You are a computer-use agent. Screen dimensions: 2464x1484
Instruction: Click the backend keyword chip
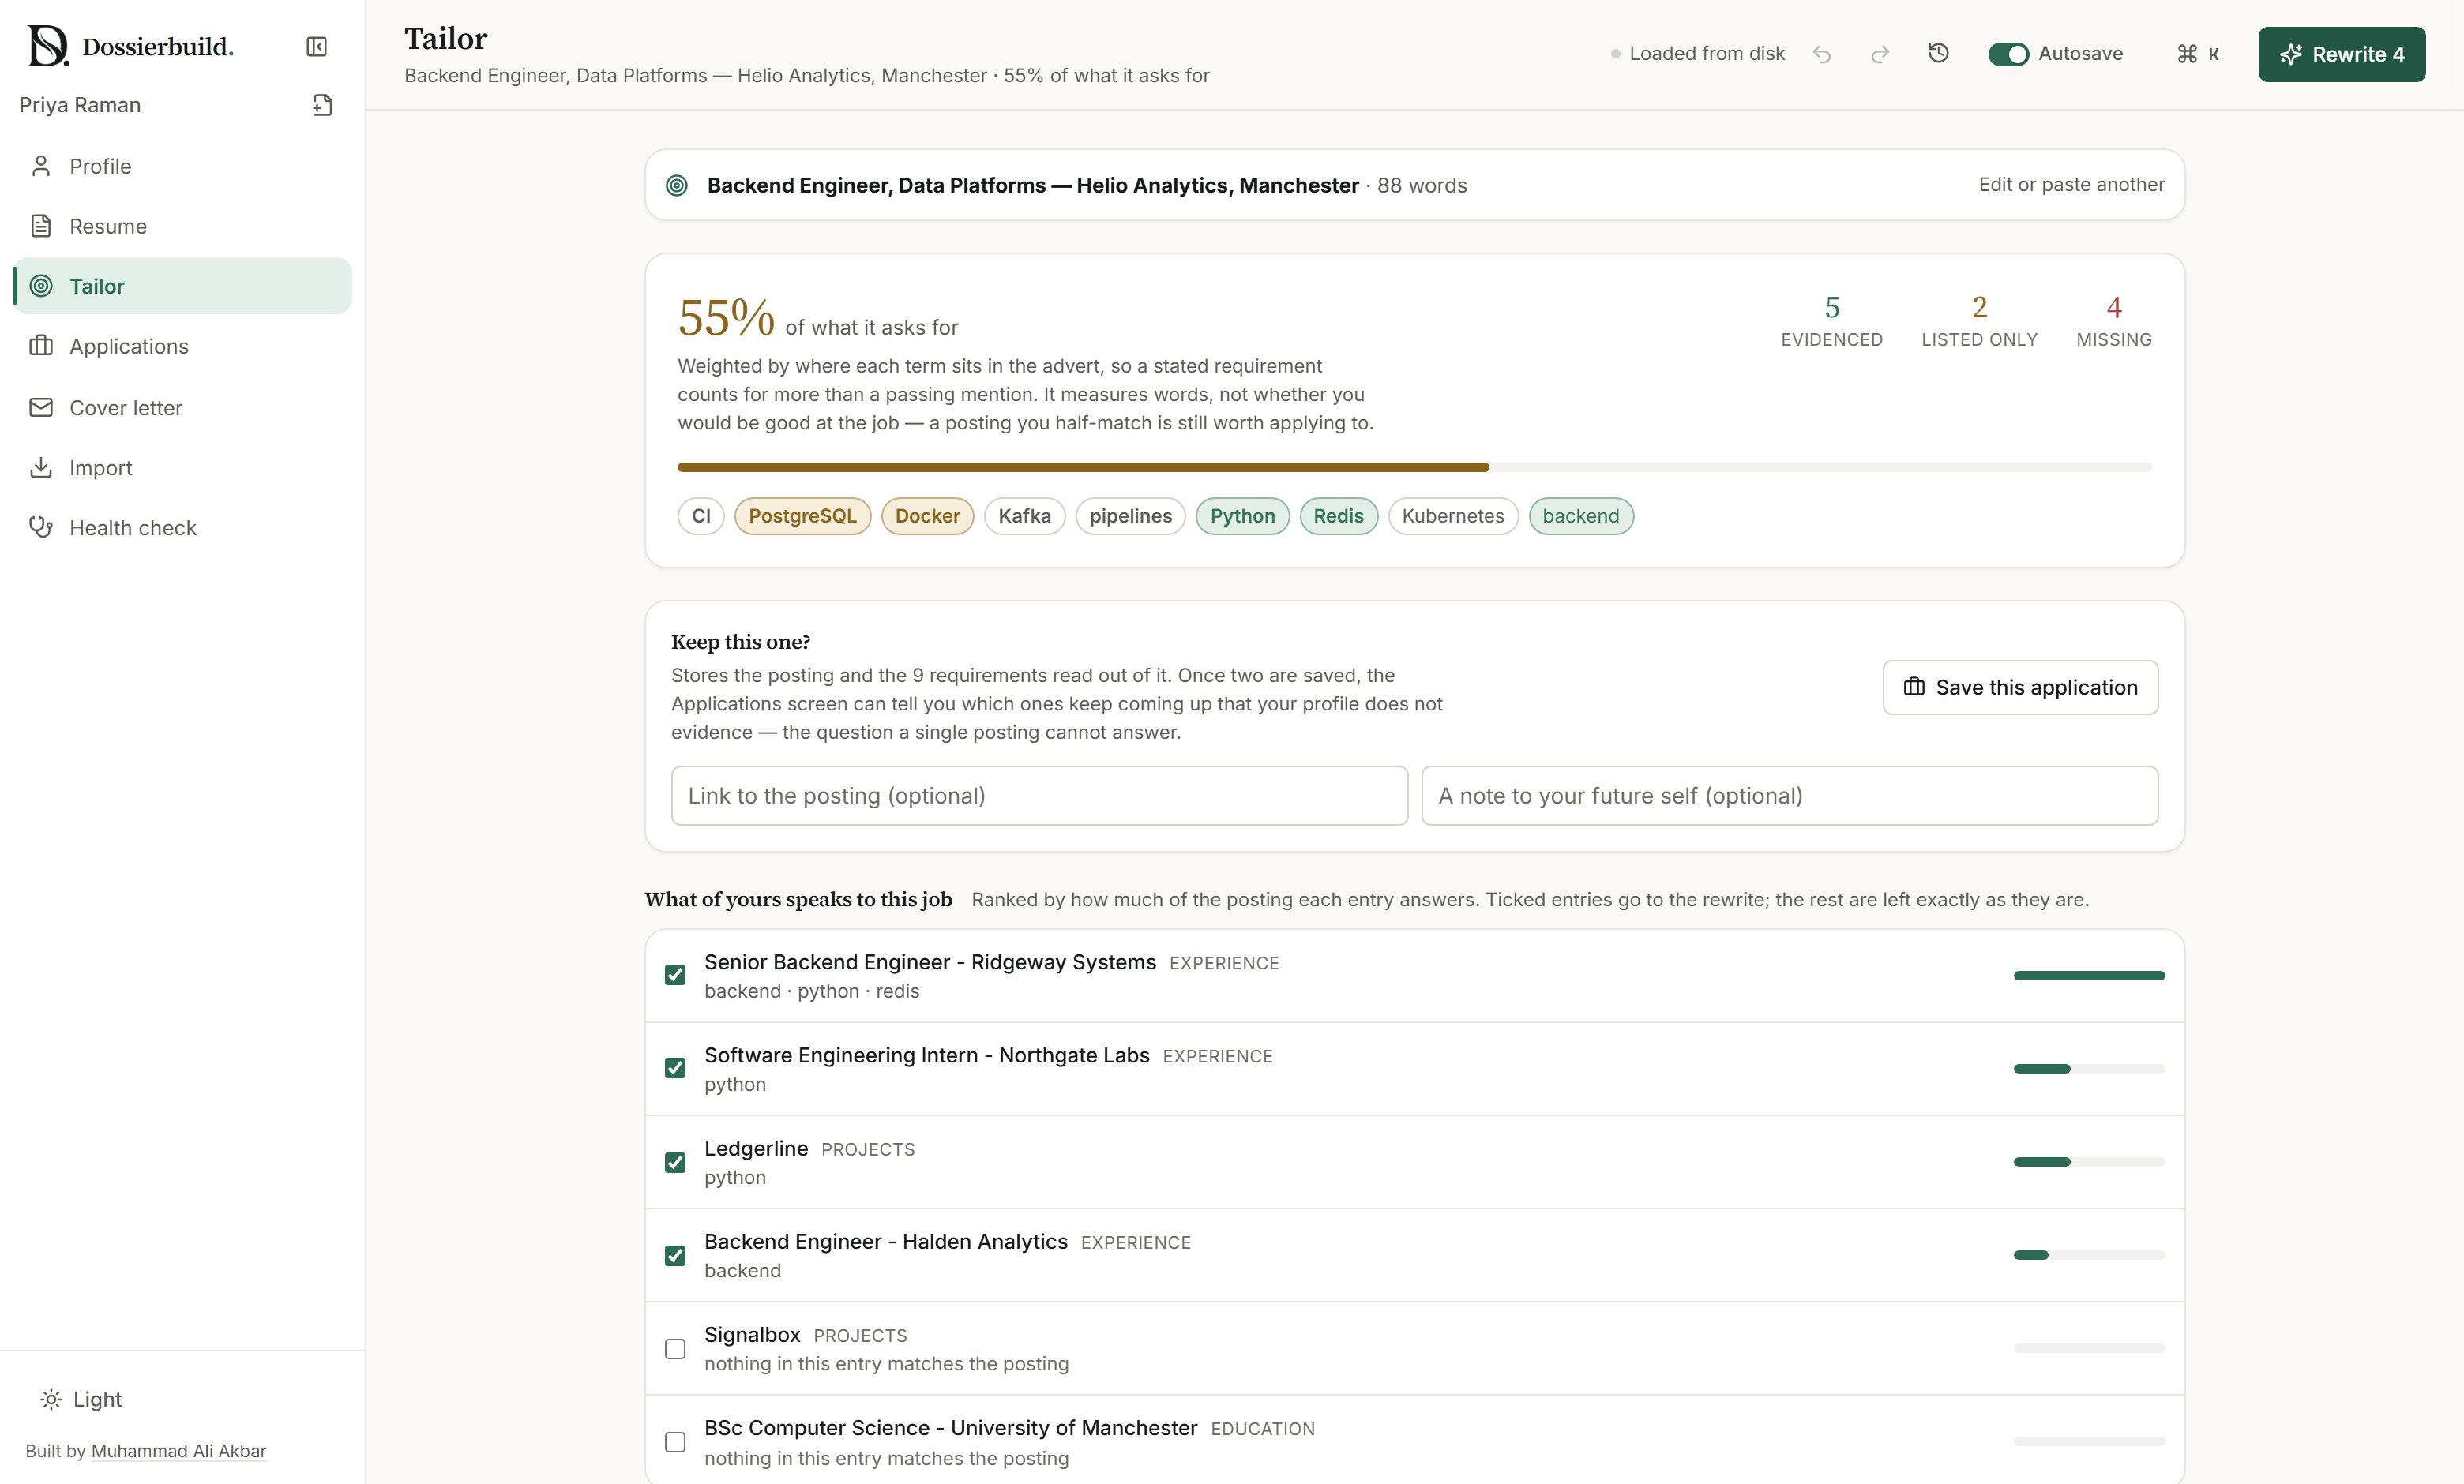[x=1580, y=515]
